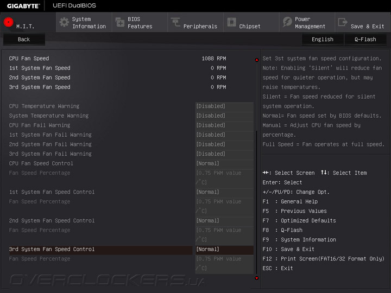Click F7 Optimized Defaults help entry
This screenshot has width=391, height=293.
point(299,221)
